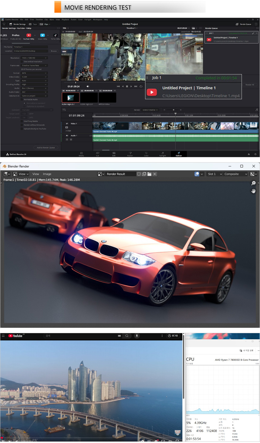This screenshot has height=443, width=260.
Task: Open the render result folder icon in Blender
Action: [149, 174]
